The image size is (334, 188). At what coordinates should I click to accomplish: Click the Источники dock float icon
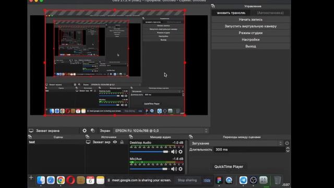(x=87, y=137)
